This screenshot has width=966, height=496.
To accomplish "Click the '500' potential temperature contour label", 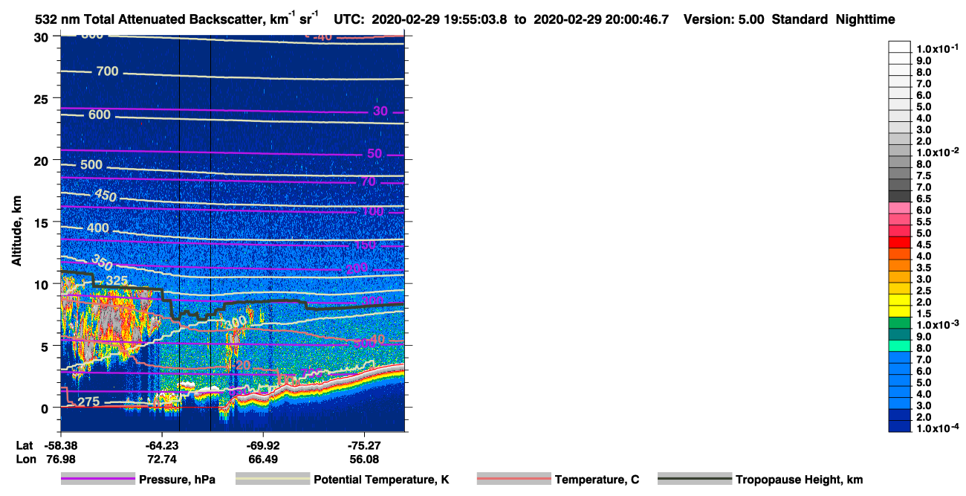I will 92,164.
